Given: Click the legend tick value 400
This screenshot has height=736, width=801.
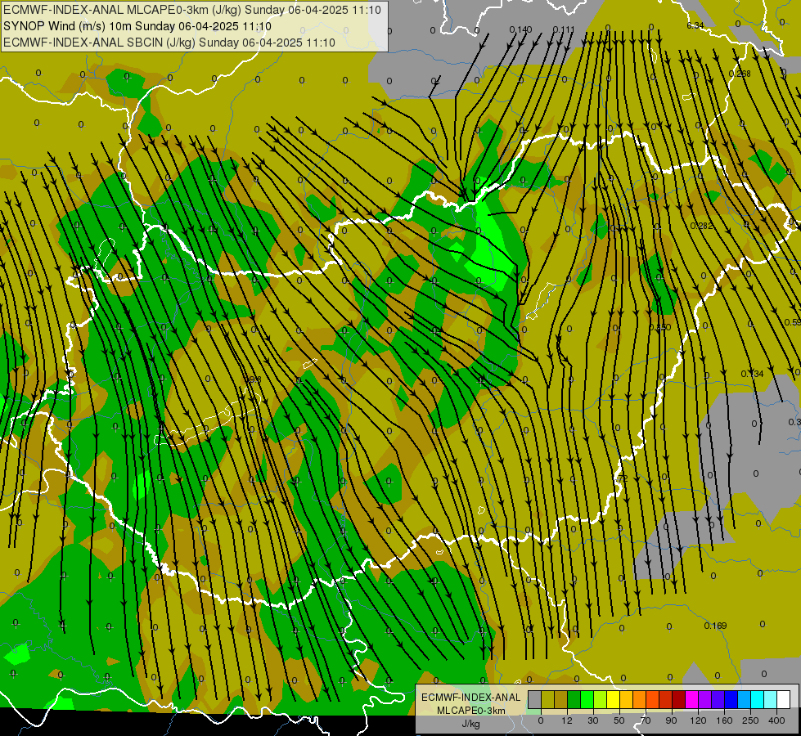Looking at the screenshot, I should pyautogui.click(x=776, y=720).
